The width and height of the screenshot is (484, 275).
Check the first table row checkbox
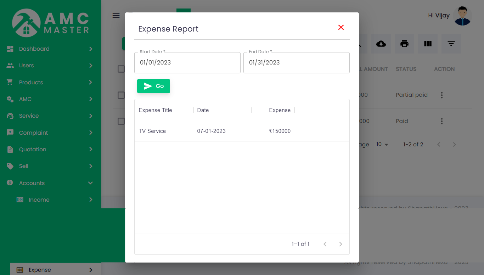point(121,95)
